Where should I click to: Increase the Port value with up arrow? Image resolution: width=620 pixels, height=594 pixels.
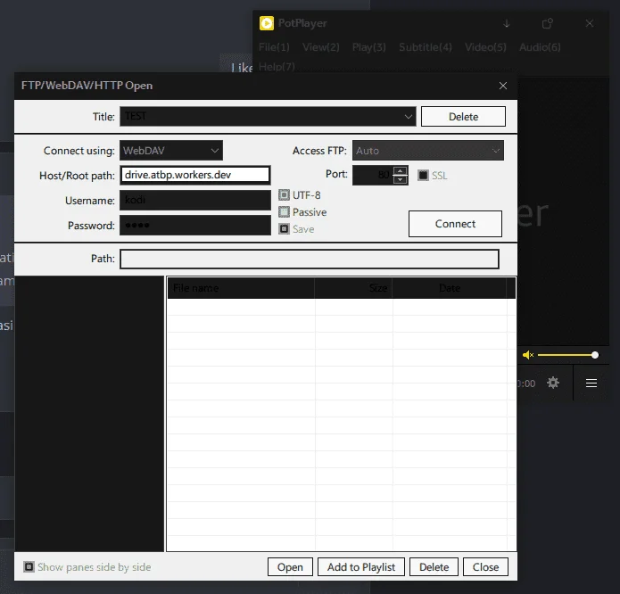point(401,170)
